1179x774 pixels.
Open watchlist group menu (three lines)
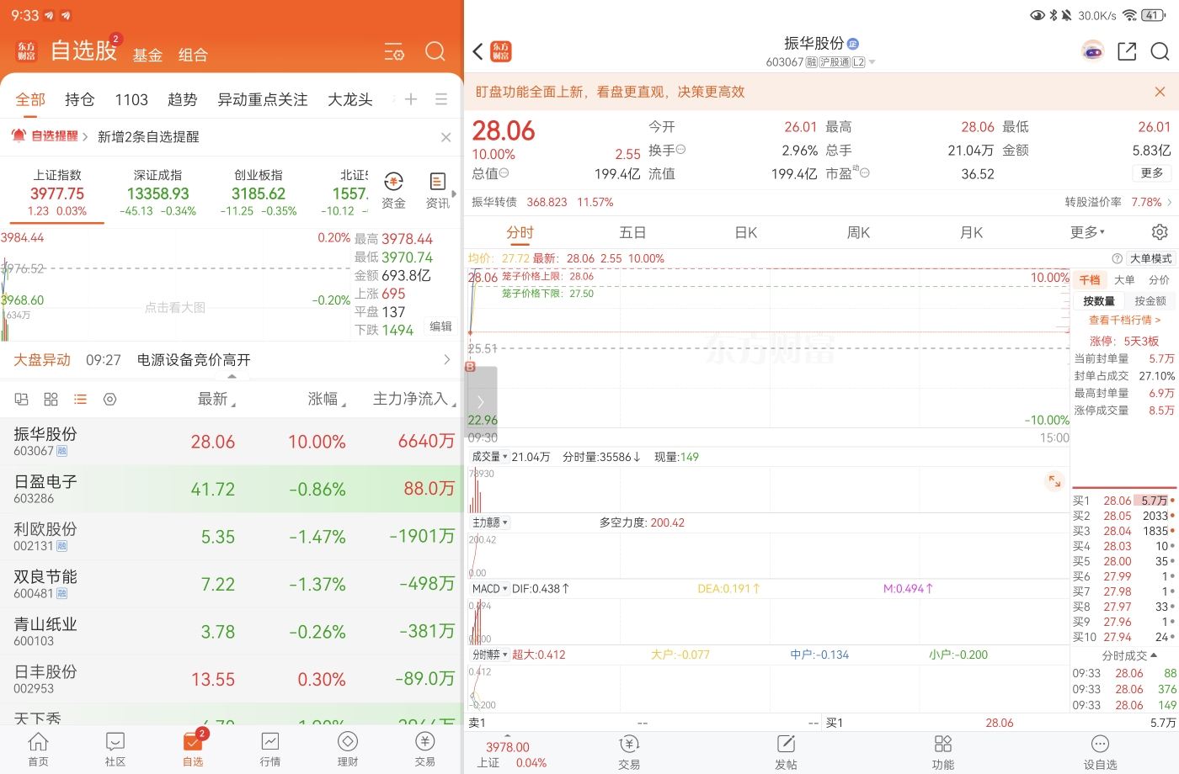point(441,99)
